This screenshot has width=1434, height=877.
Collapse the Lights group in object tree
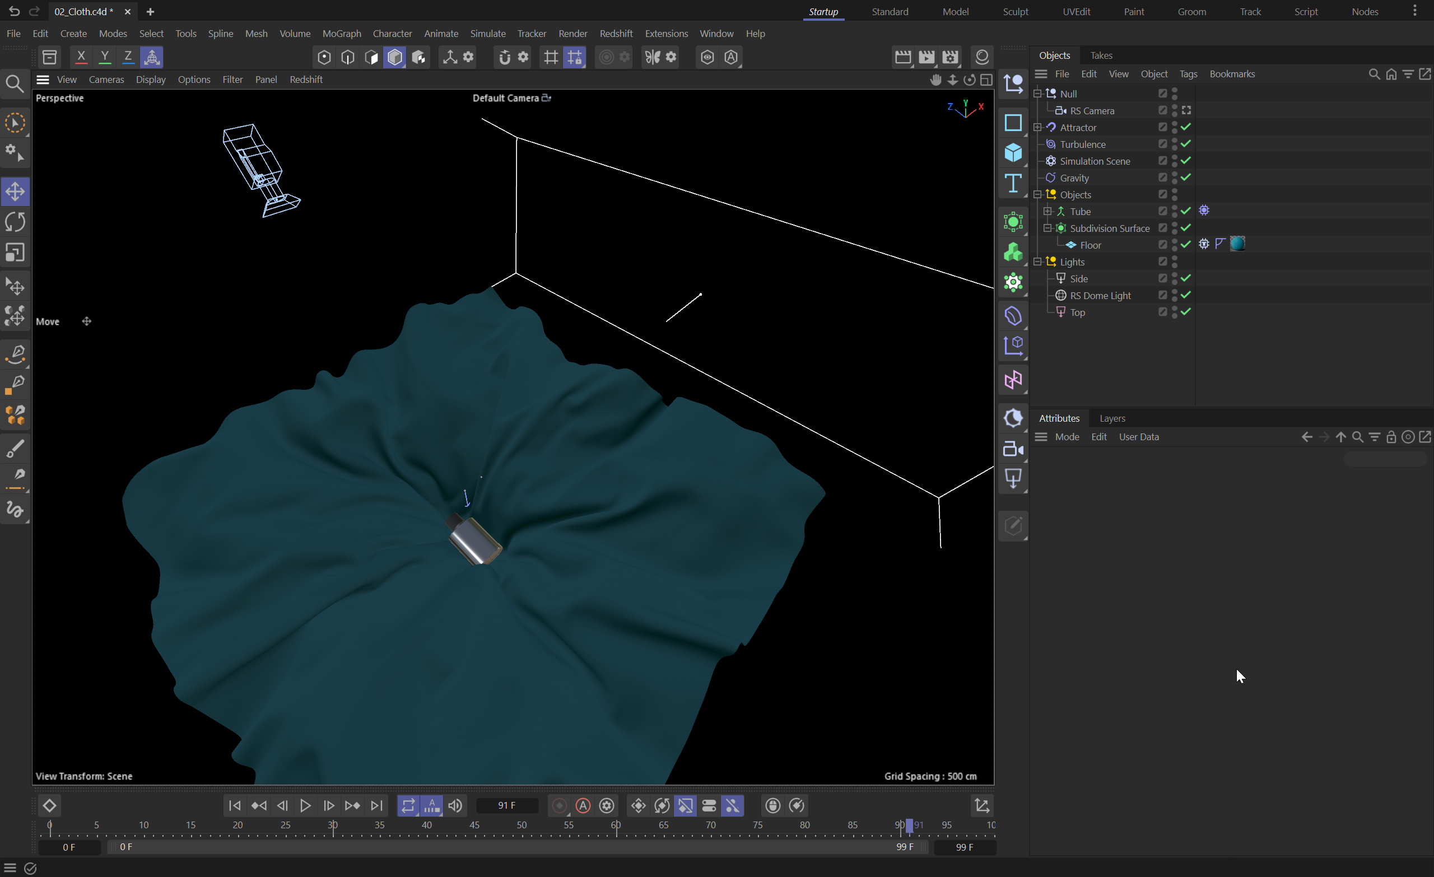point(1037,262)
